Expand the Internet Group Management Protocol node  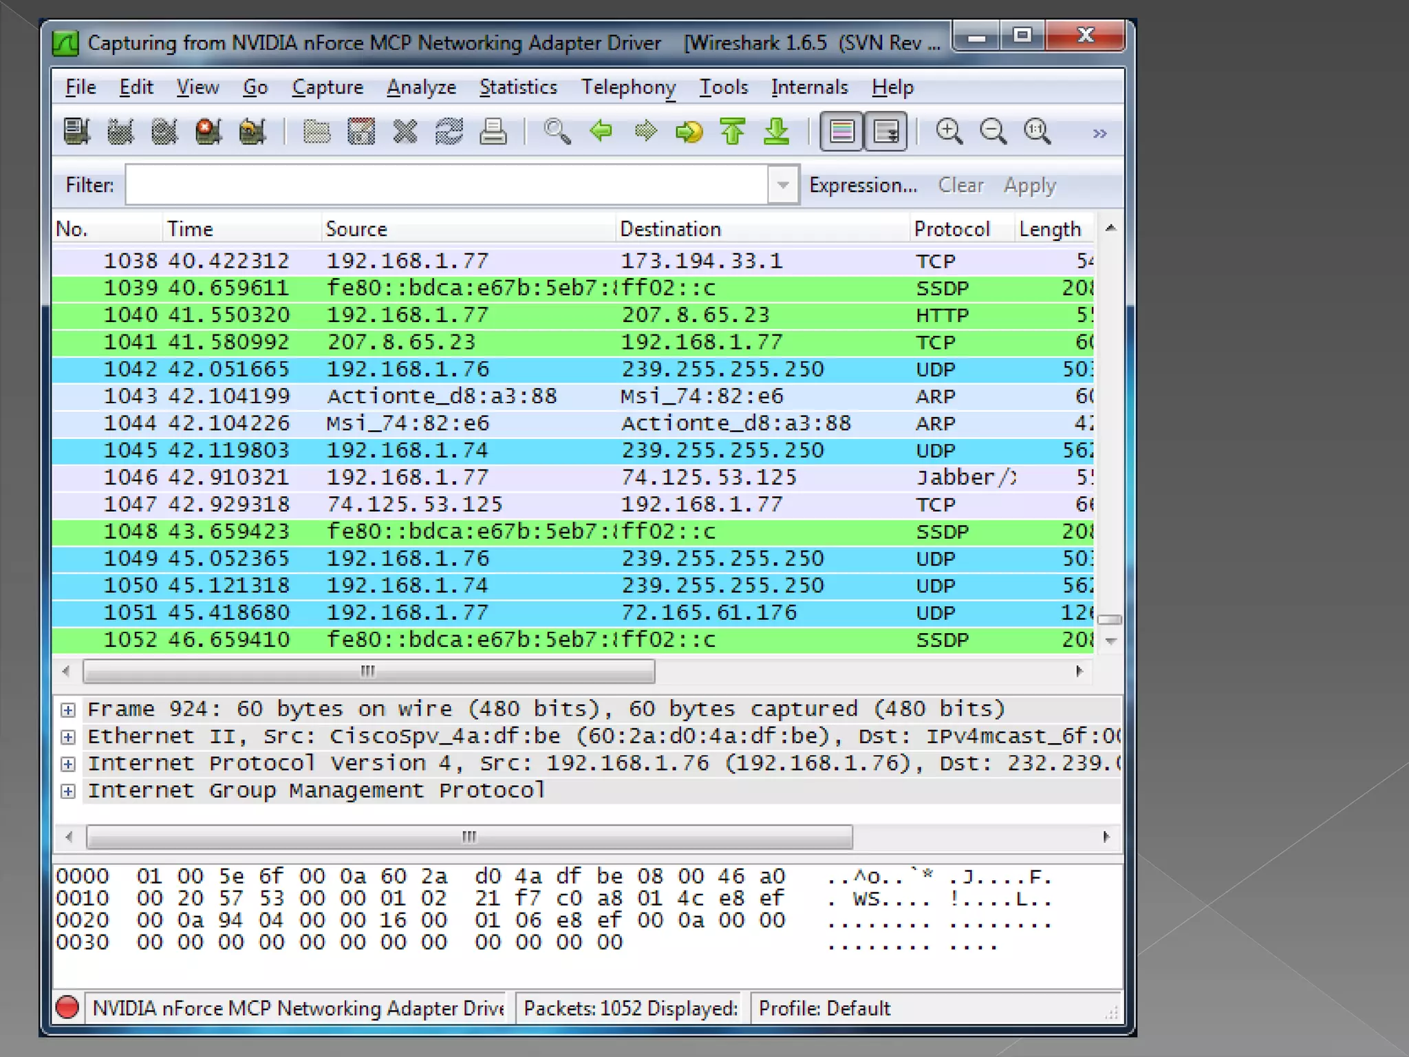pos(67,791)
